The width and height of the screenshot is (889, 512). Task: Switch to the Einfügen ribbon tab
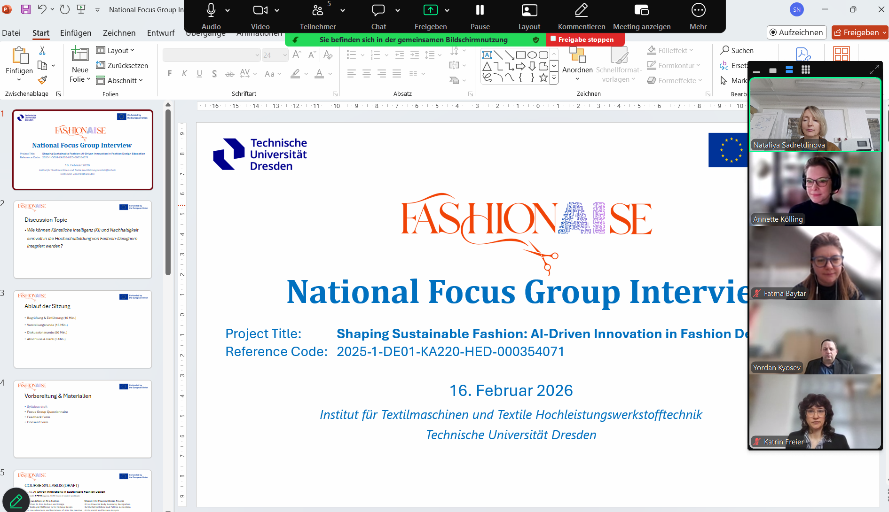click(x=76, y=33)
